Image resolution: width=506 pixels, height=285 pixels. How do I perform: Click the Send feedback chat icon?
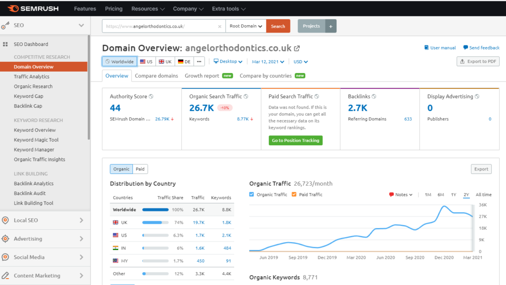pyautogui.click(x=465, y=48)
